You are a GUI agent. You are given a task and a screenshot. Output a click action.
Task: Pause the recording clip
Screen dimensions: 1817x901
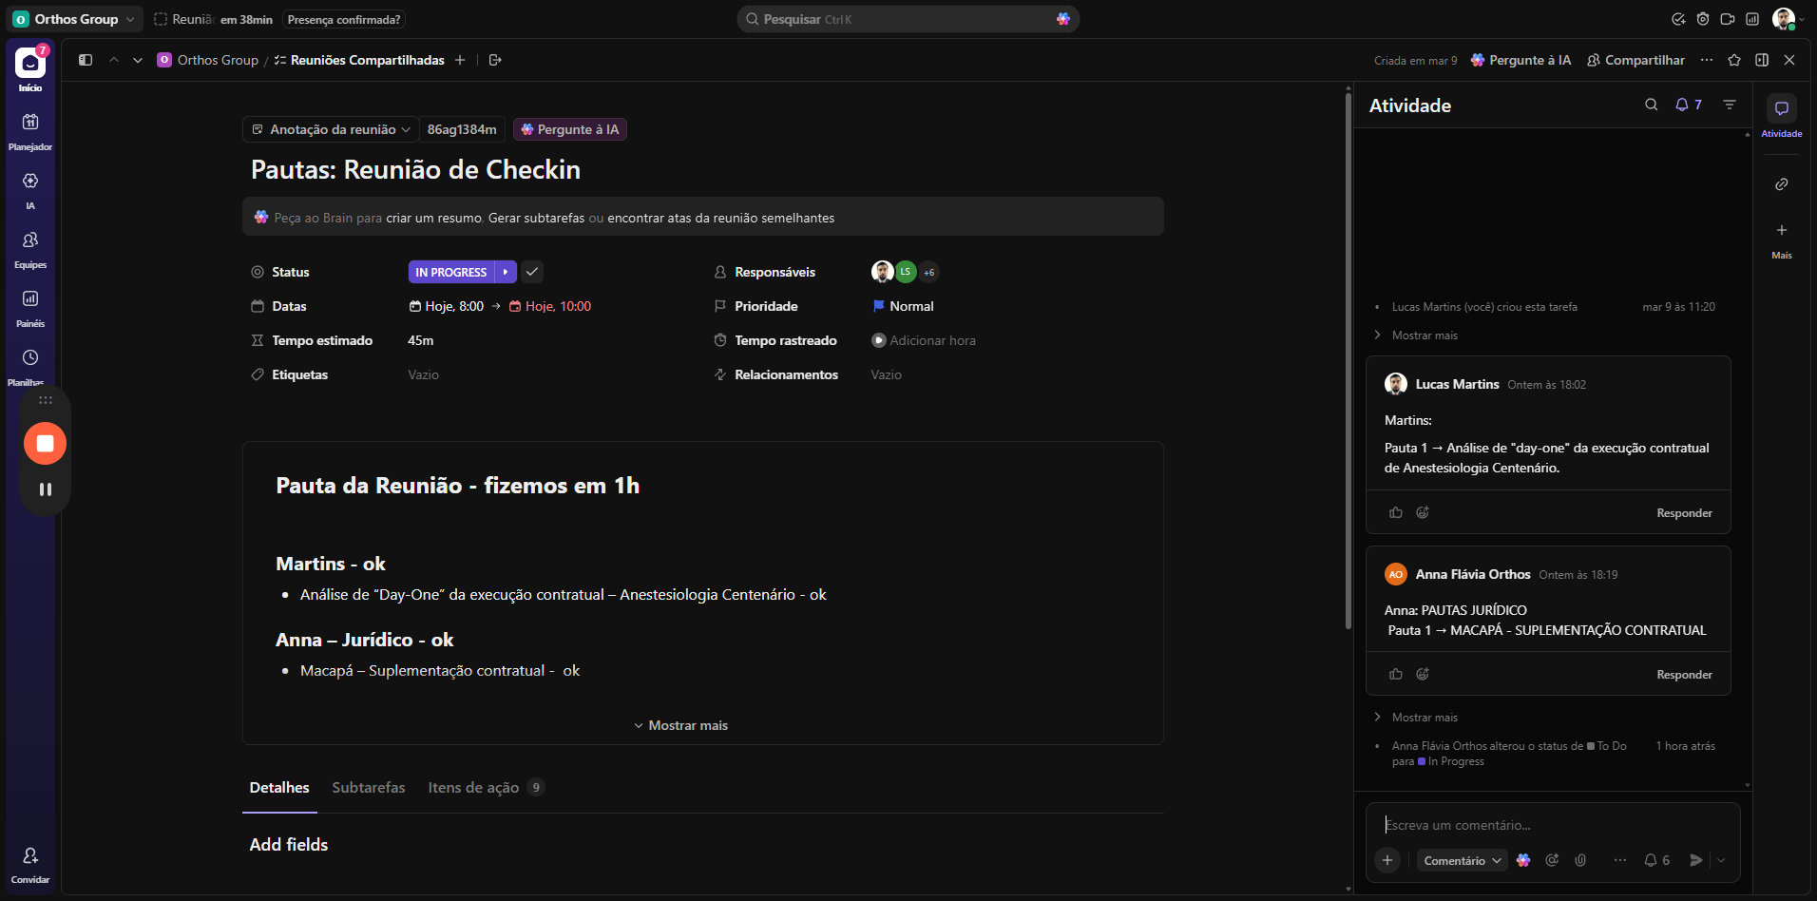pyautogui.click(x=45, y=489)
